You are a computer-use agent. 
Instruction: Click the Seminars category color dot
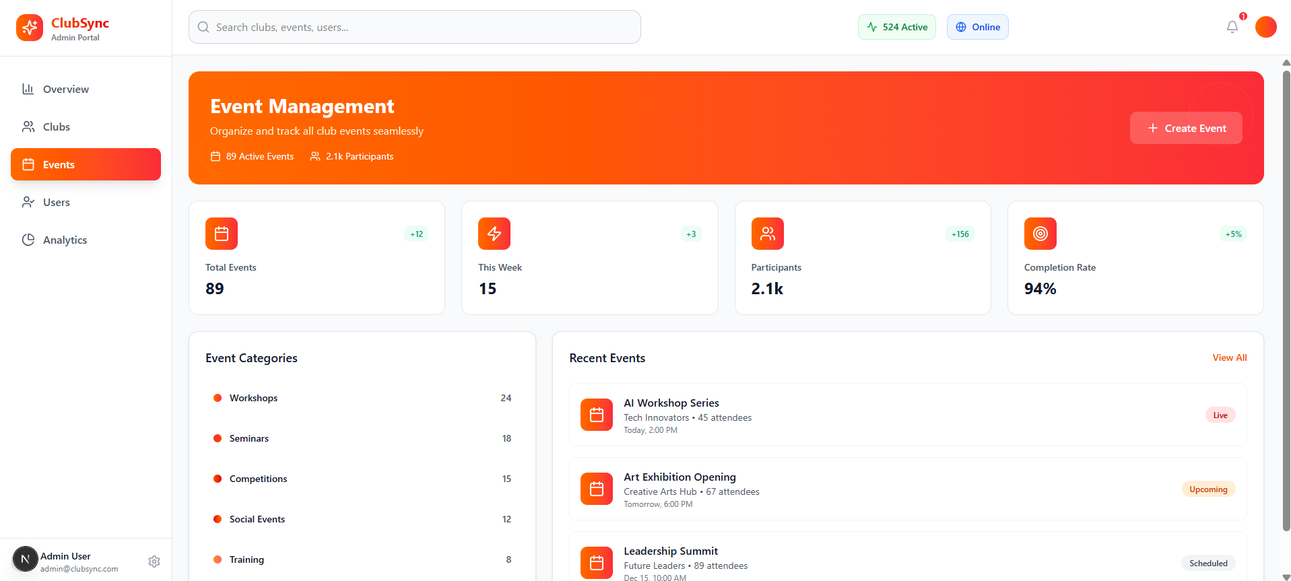218,438
